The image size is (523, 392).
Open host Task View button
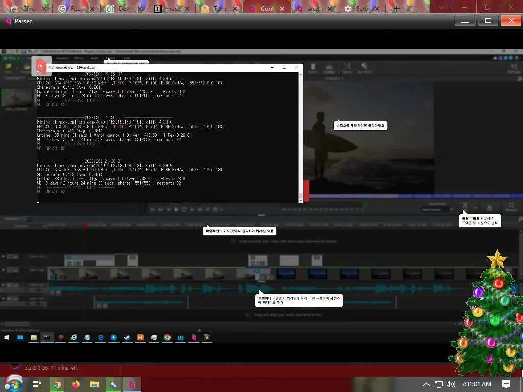[x=37, y=384]
